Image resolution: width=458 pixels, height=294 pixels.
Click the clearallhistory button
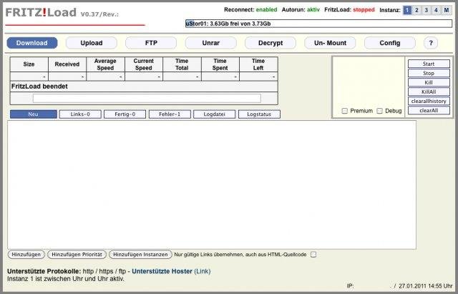tap(429, 101)
